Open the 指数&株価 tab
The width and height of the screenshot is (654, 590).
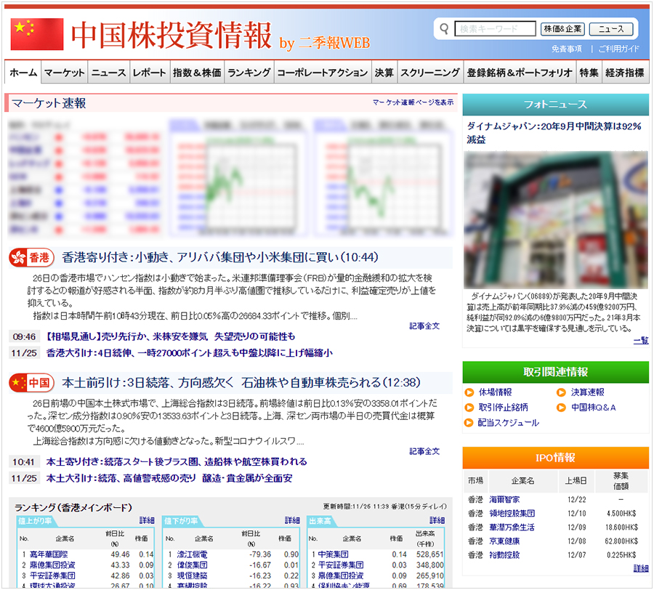[x=197, y=73]
